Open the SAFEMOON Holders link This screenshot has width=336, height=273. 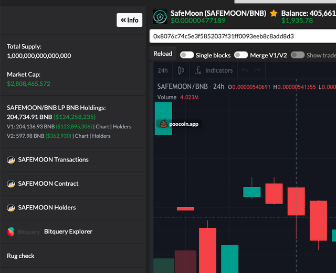pos(47,208)
